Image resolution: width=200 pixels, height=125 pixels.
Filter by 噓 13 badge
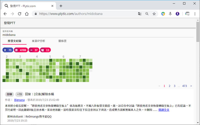(x=45, y=50)
